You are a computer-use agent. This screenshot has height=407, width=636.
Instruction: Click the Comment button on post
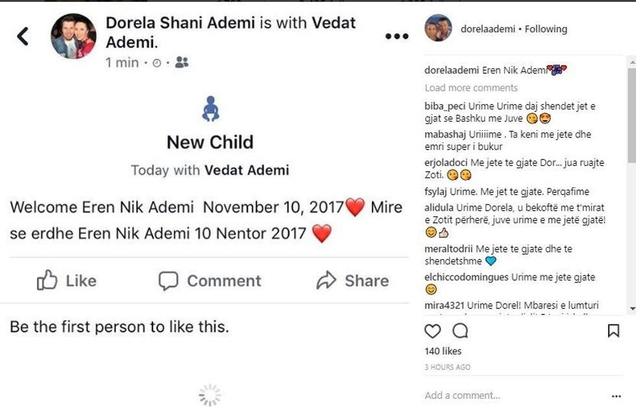pos(210,281)
